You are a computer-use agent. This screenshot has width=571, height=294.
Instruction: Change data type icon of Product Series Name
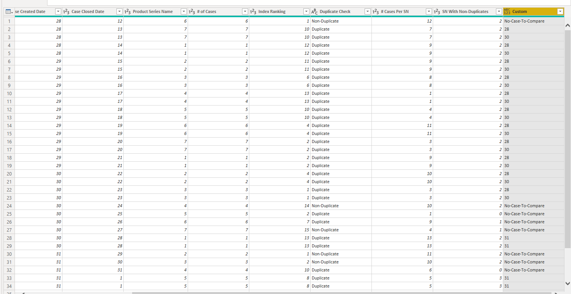point(128,11)
